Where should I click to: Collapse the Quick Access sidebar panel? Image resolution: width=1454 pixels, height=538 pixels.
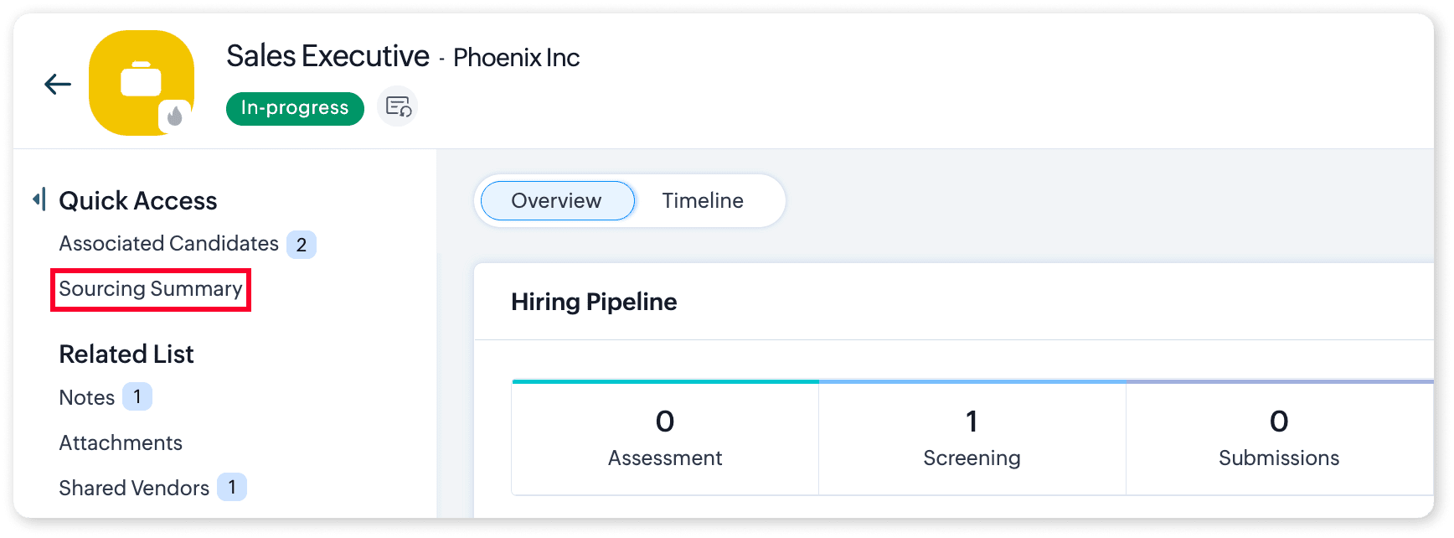tap(39, 199)
